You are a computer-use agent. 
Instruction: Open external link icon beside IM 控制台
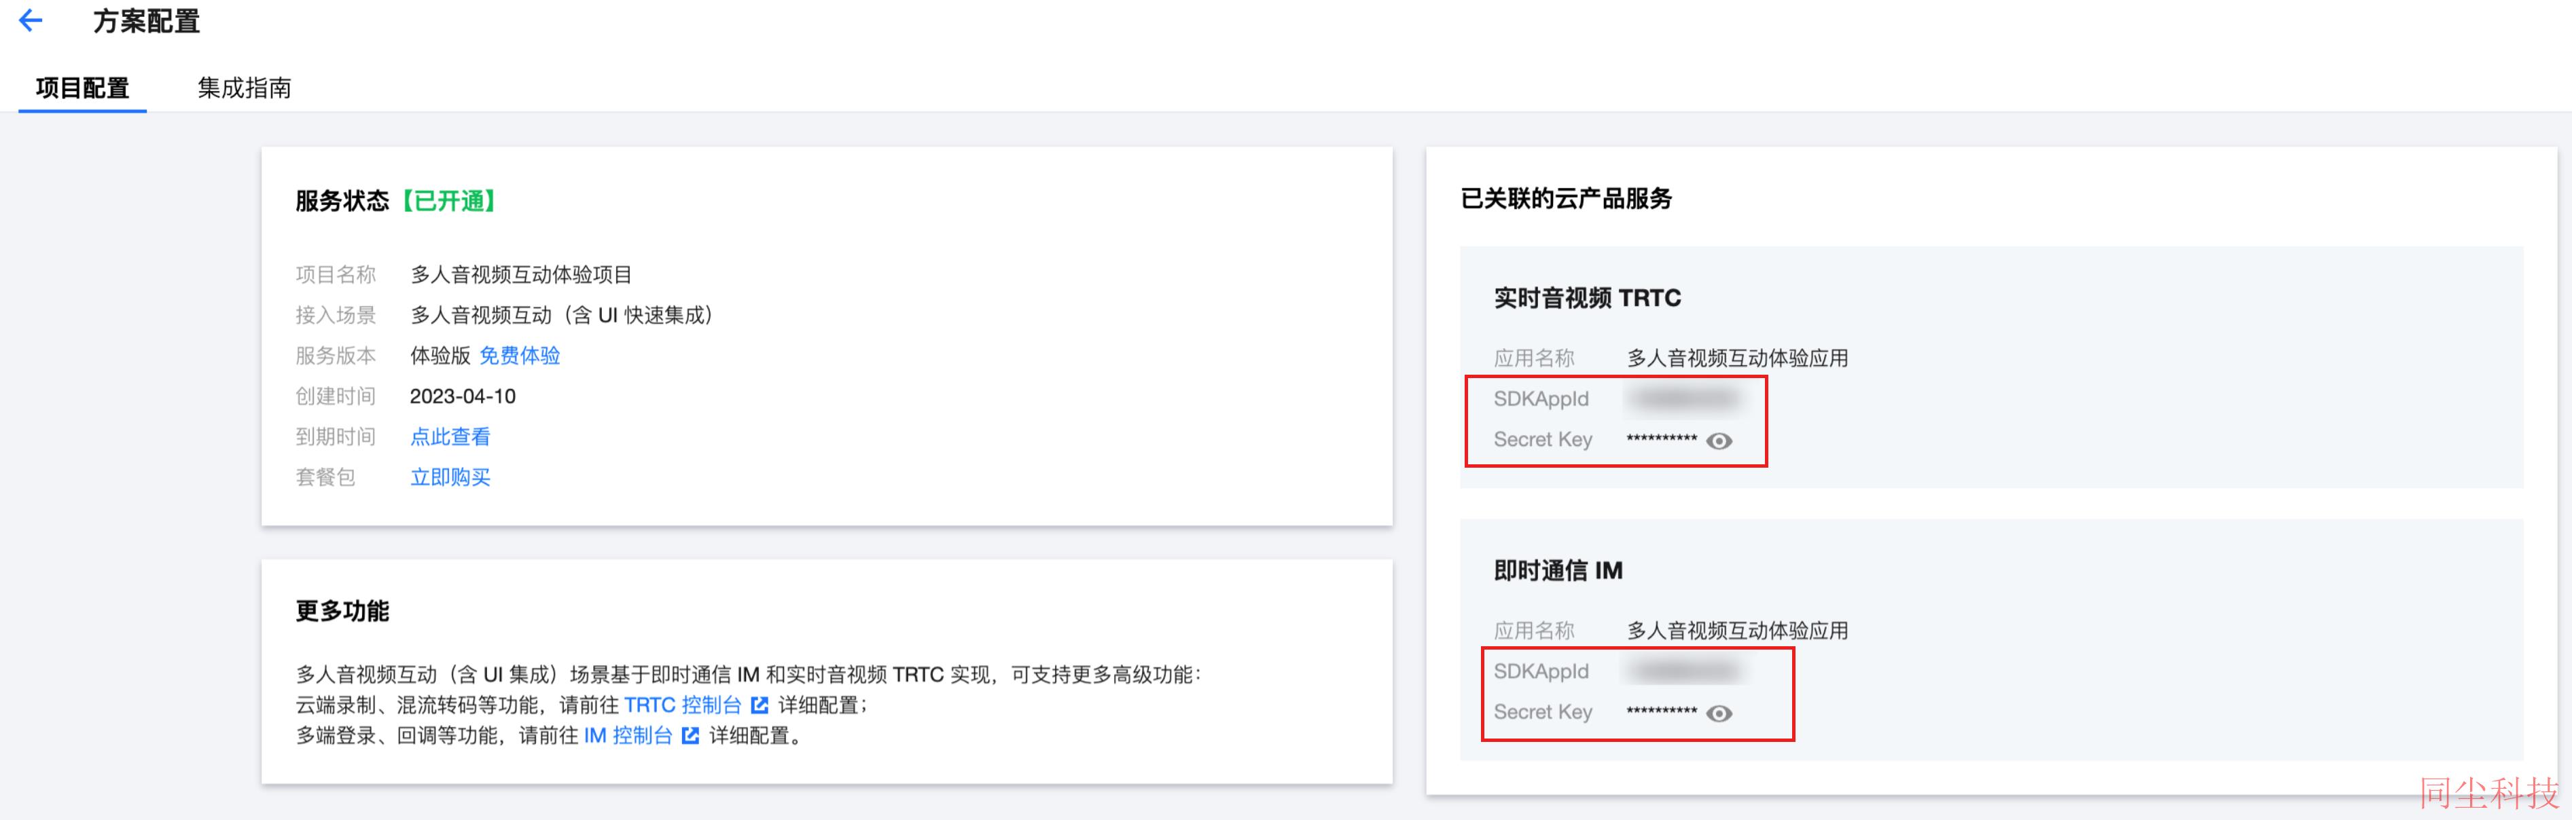[x=690, y=735]
